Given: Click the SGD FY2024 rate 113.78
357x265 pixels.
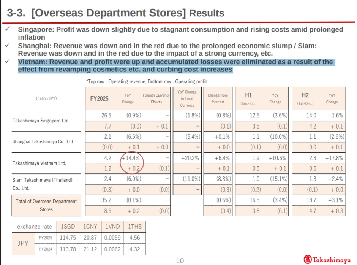Looking at the screenshot, I should coord(68,249).
